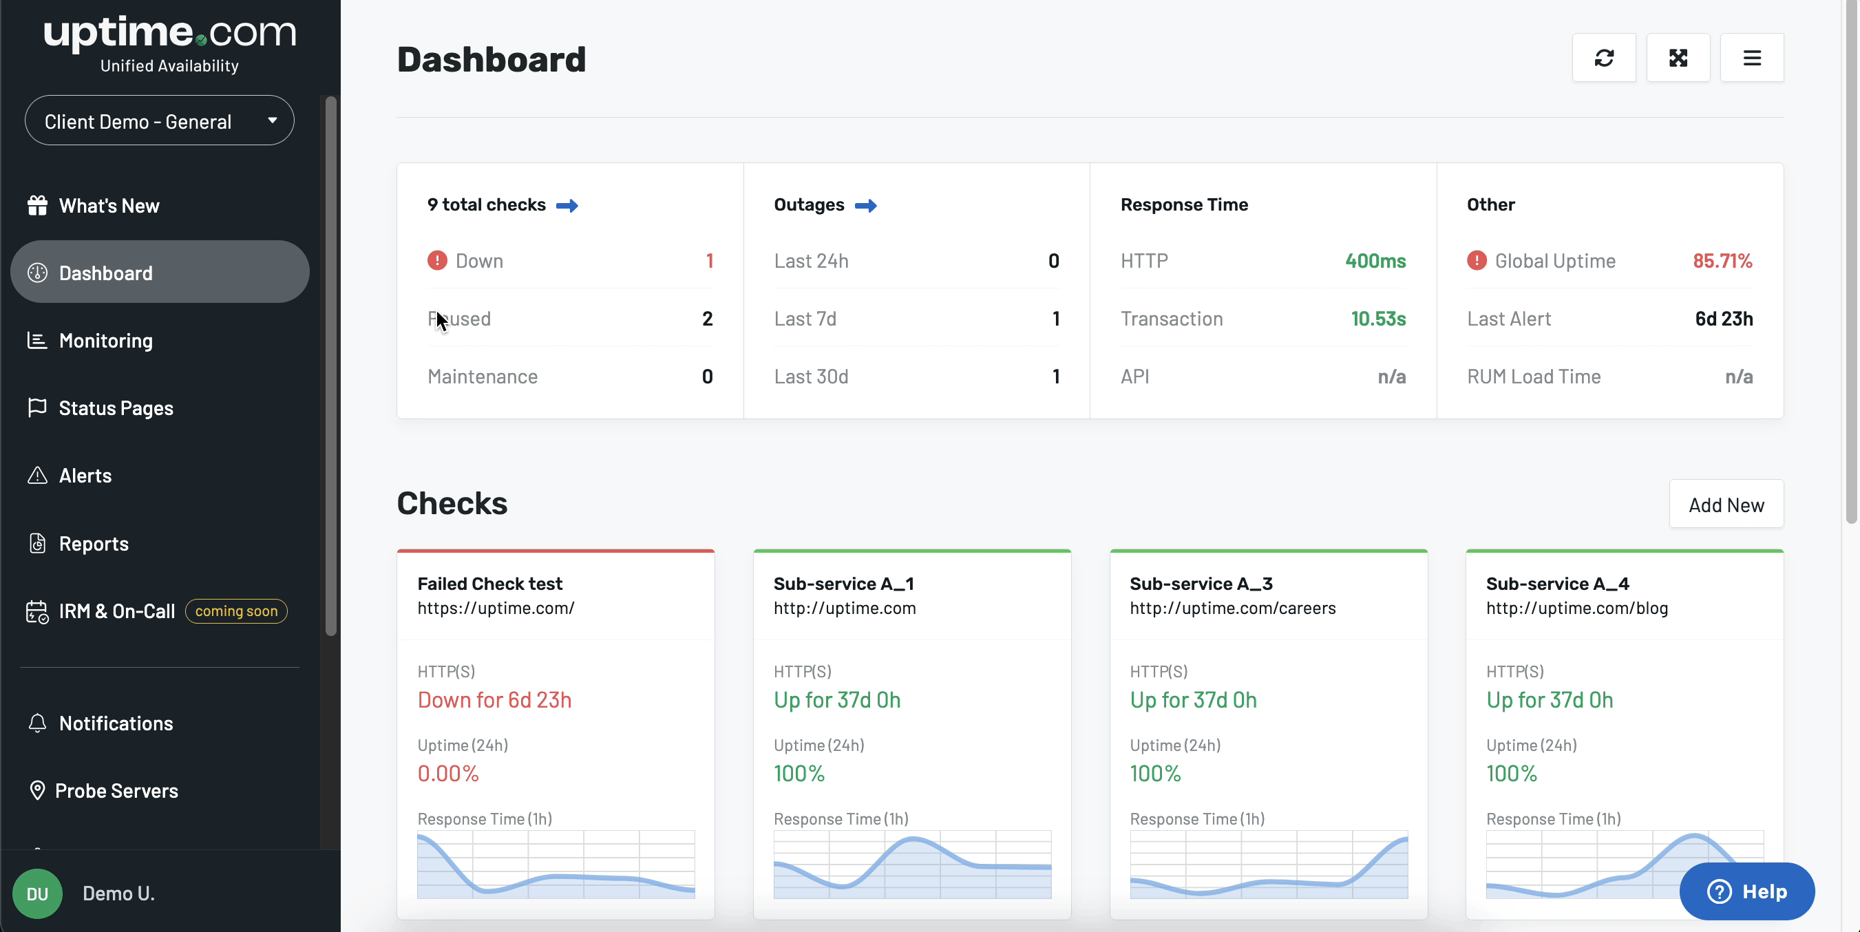The image size is (1860, 932).
Task: Click the http://uptime.com/careers URL
Action: (1232, 608)
